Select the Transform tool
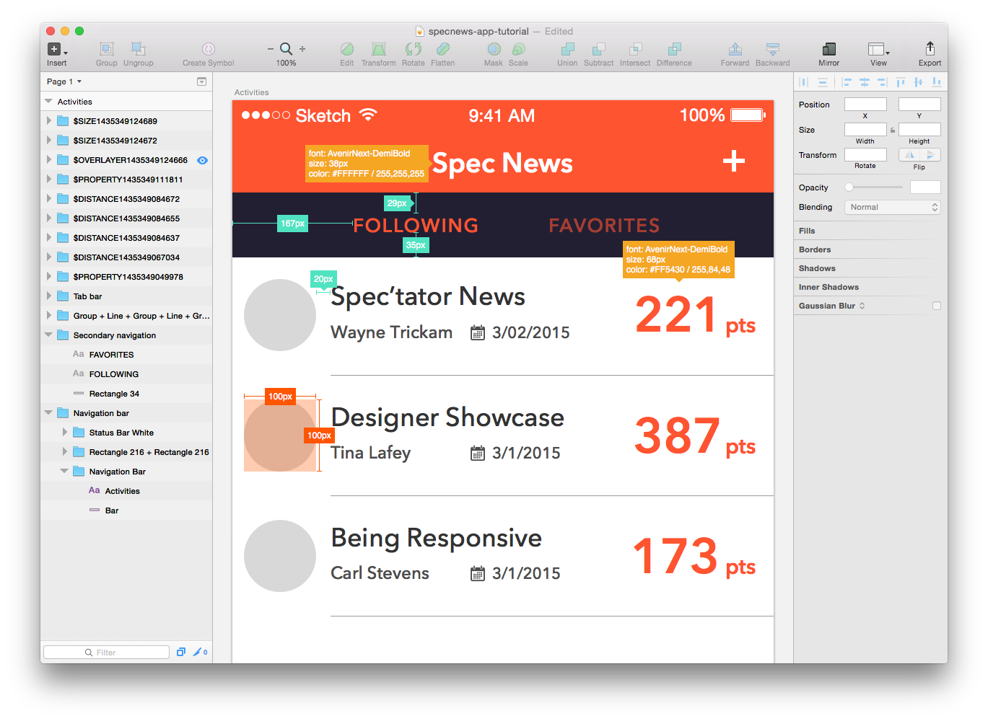 click(x=379, y=49)
